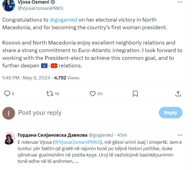Click the @VjosaOsmaniPRKS handle under name
Viewport: 194px width, 170px height.
coord(40,8)
